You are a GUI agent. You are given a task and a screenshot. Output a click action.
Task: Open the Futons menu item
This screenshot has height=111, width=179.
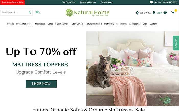point(10,24)
